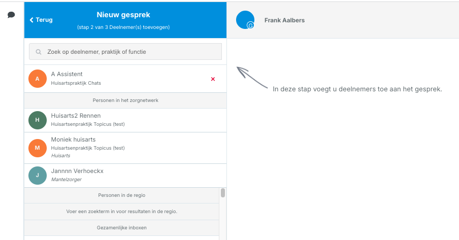The width and height of the screenshot is (459, 240).
Task: Add Jannnn Verhoeckx Mantelzorger as participant
Action: (x=125, y=176)
